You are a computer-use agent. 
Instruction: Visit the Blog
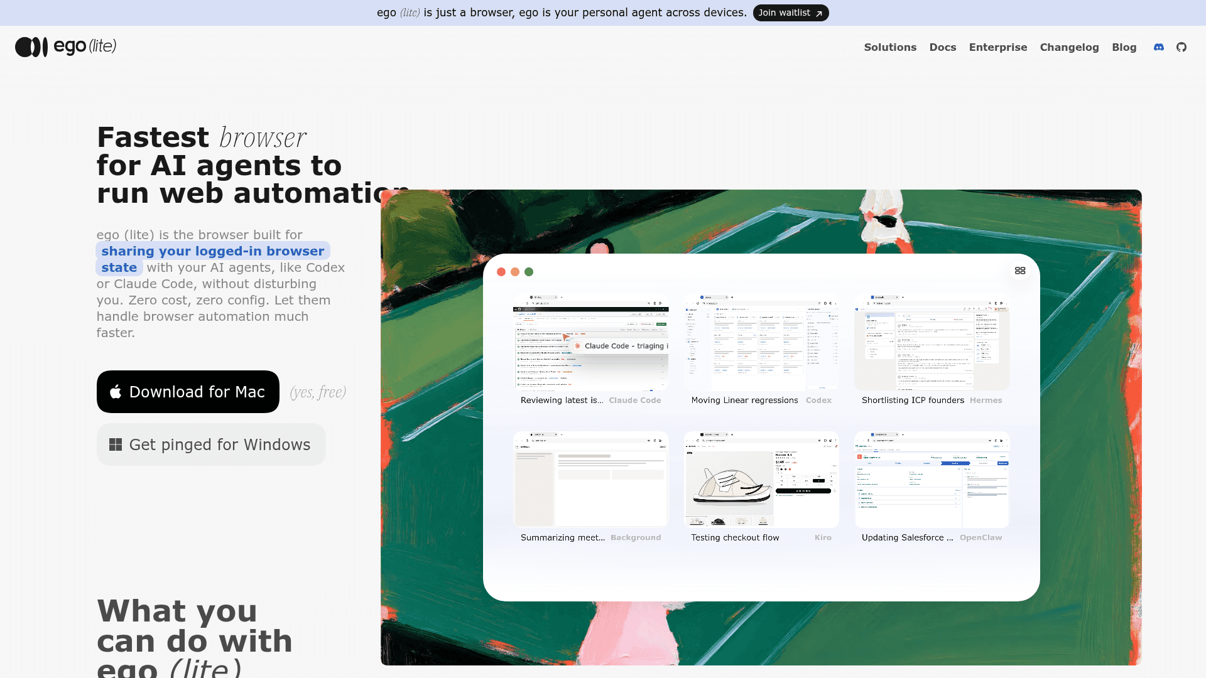coord(1124,47)
